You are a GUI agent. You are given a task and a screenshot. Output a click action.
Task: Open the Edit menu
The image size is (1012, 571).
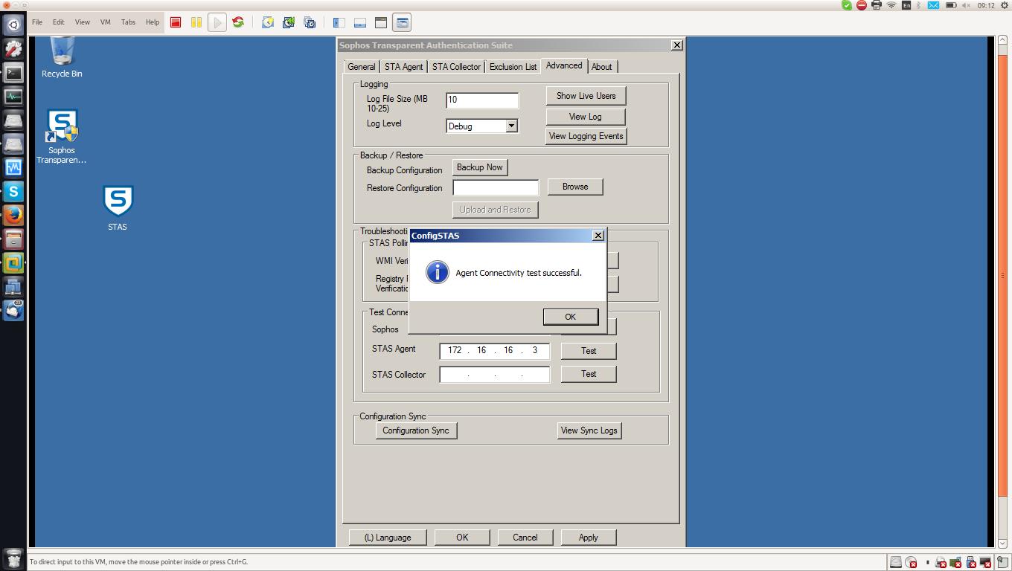[58, 22]
